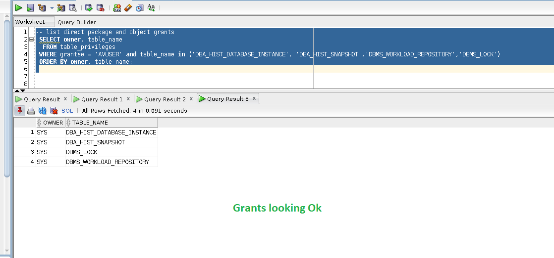Click the Aa change case icon
The image size is (554, 258).
(x=151, y=7)
